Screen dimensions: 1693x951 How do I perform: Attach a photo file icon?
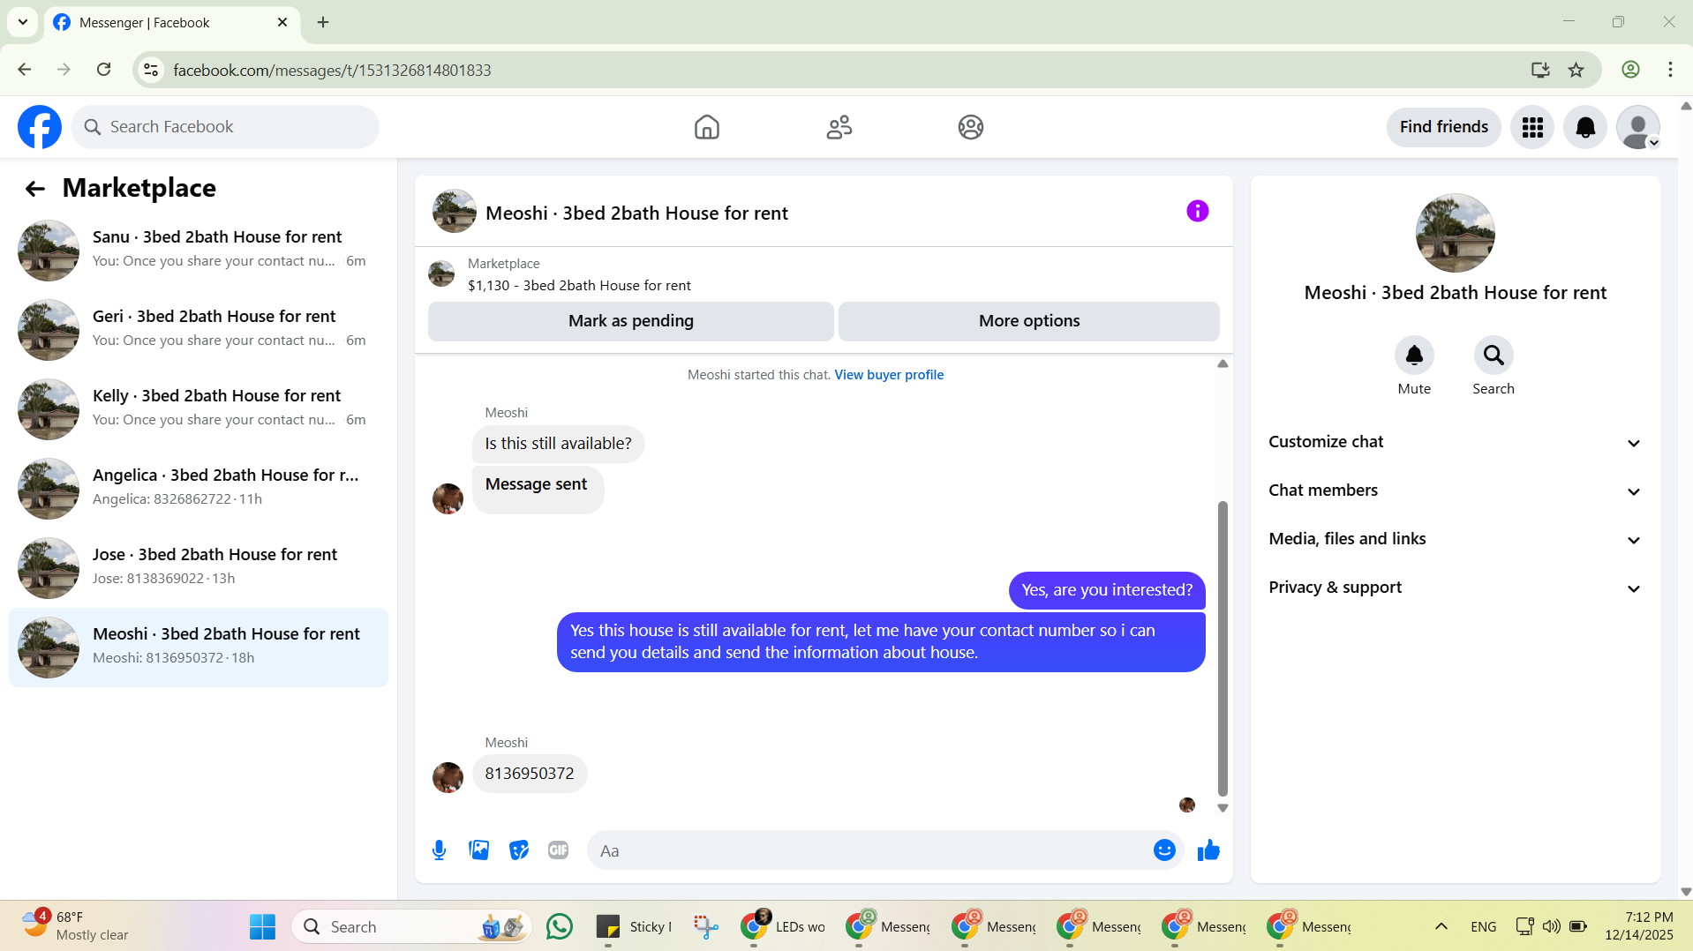pyautogui.click(x=478, y=850)
